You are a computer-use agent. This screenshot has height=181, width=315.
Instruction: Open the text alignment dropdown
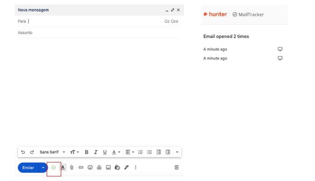pyautogui.click(x=130, y=152)
